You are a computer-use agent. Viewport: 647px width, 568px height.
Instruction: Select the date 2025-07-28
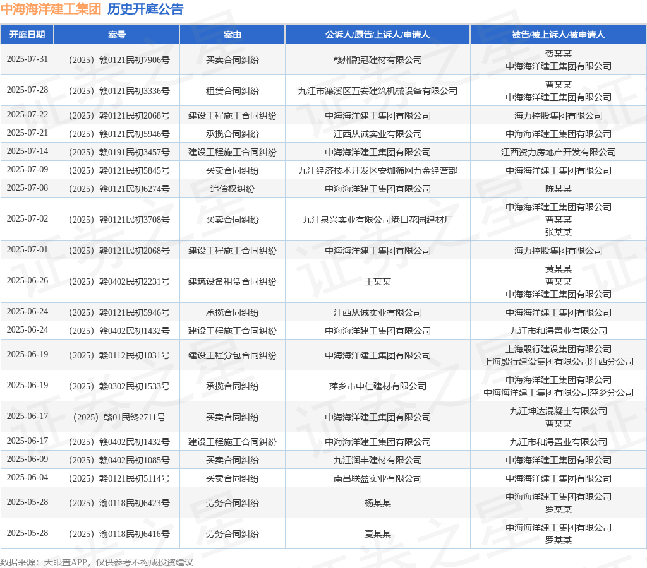tap(27, 90)
